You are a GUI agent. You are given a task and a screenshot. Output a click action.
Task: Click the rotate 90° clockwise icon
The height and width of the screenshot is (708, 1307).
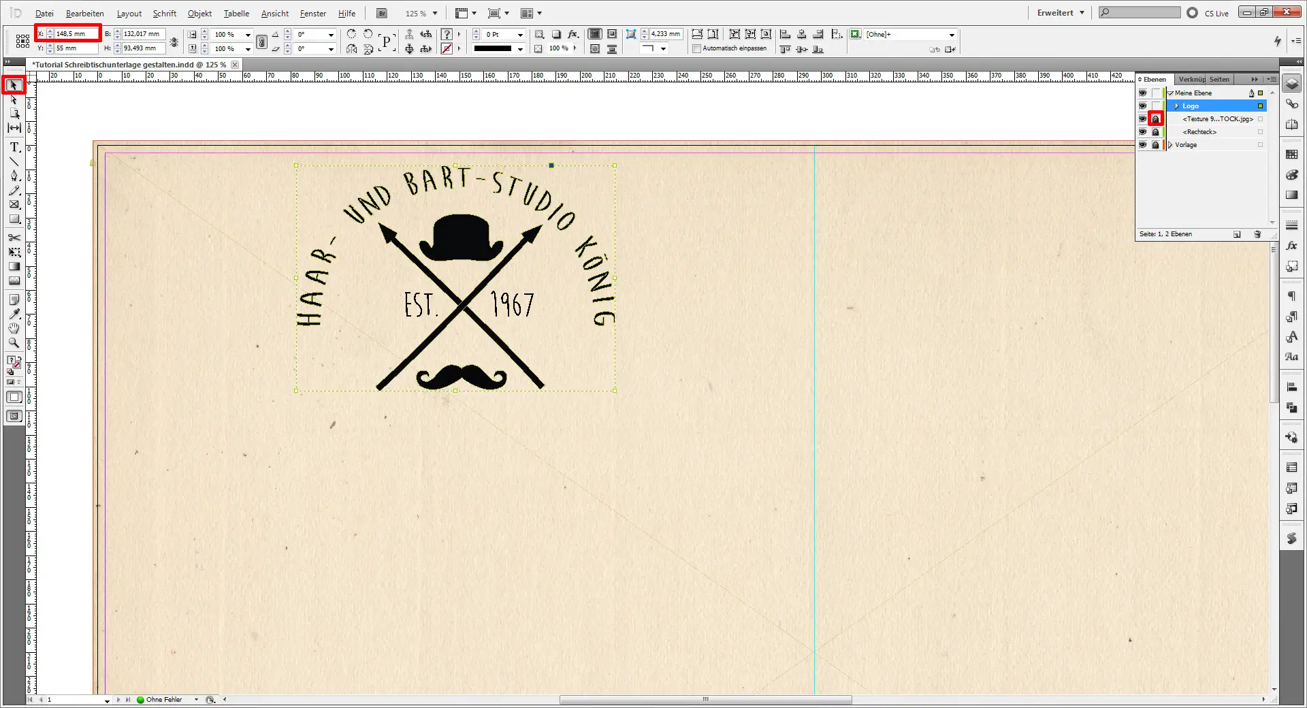click(351, 34)
